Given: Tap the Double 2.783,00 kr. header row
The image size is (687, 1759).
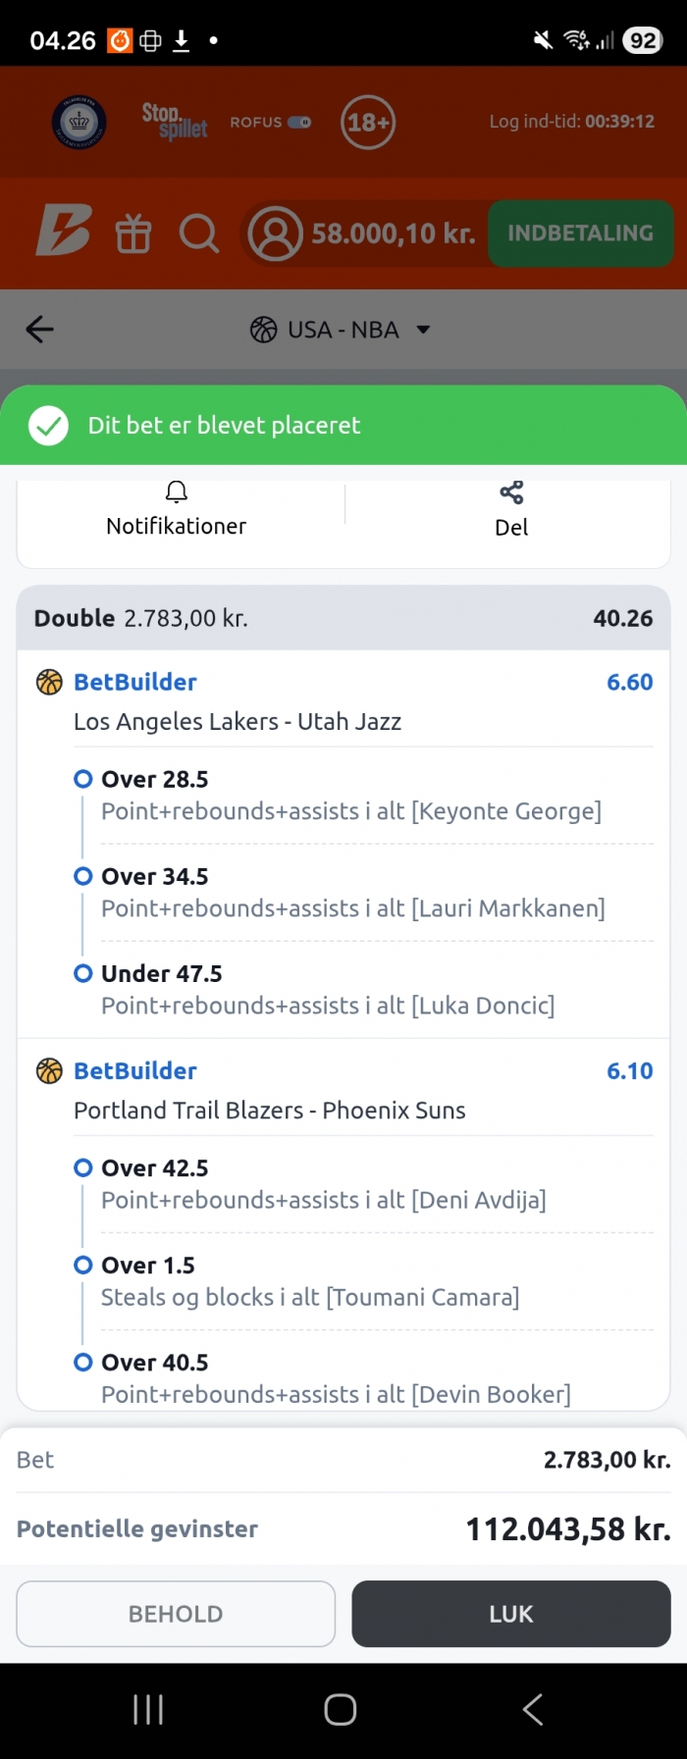Looking at the screenshot, I should [343, 618].
